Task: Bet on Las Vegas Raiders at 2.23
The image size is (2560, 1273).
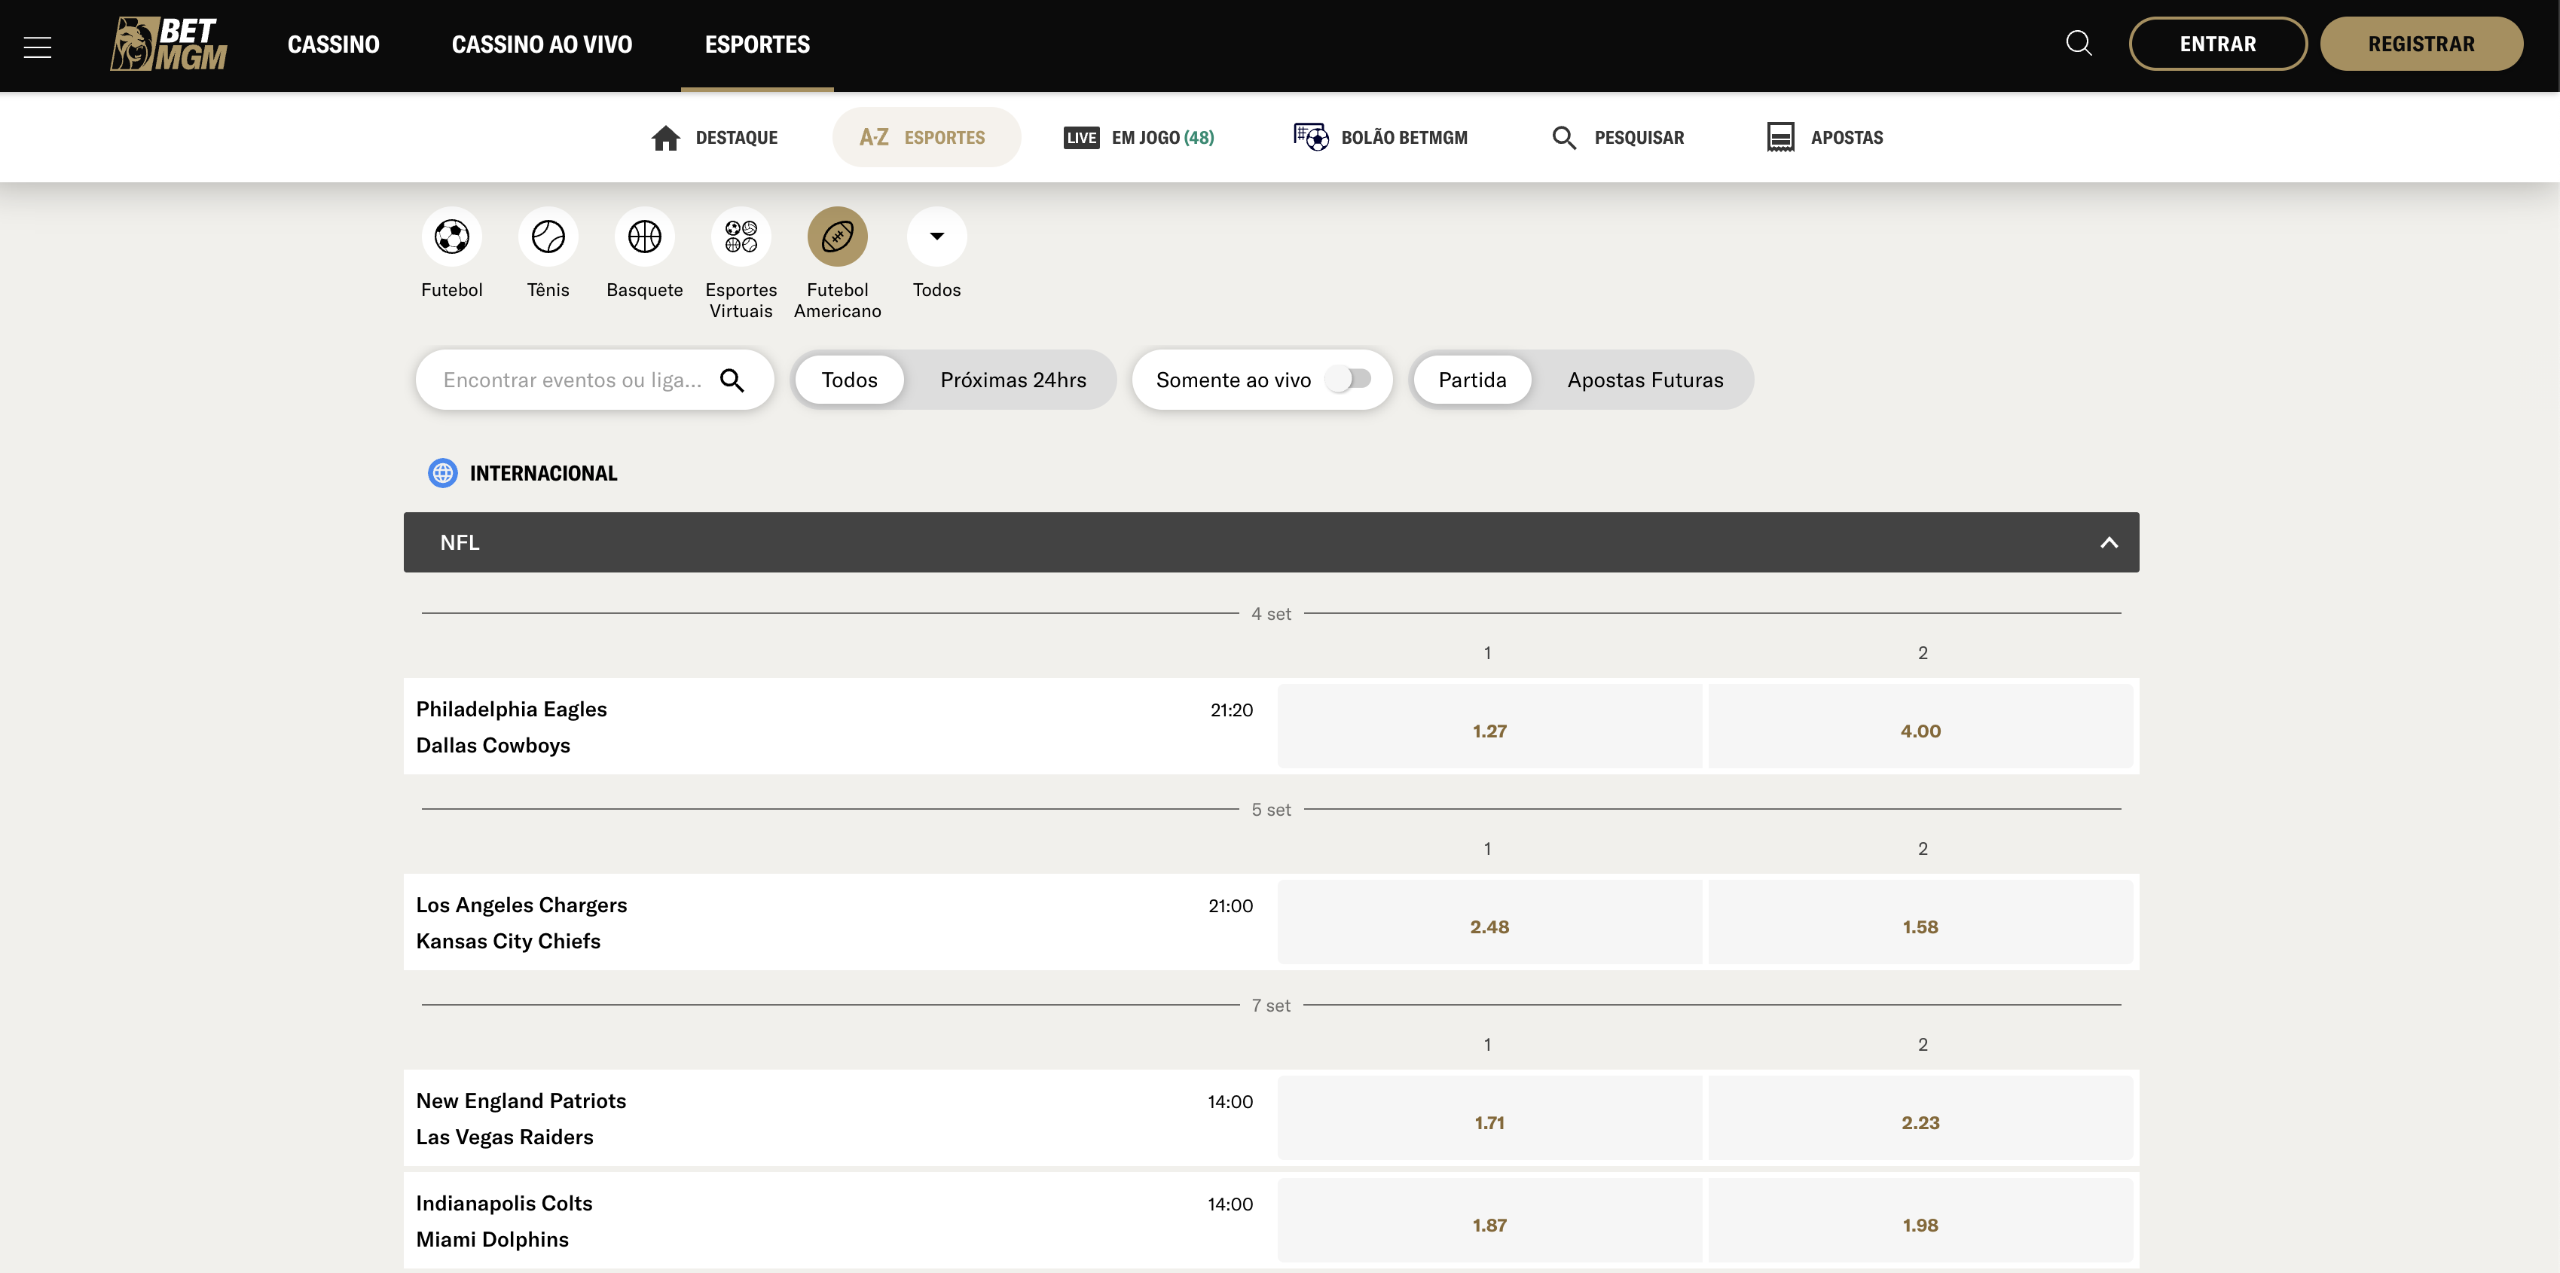Action: pos(1921,1118)
